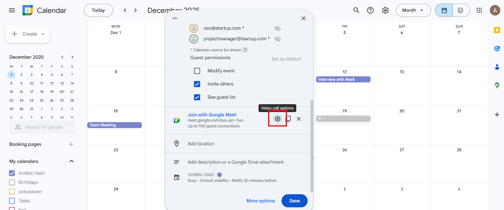Image resolution: width=504 pixels, height=210 pixels.
Task: Expand the Create button dropdown
Action: pos(43,34)
